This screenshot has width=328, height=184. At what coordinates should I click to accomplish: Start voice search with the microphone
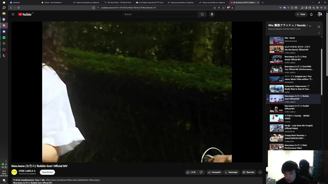[x=212, y=14]
